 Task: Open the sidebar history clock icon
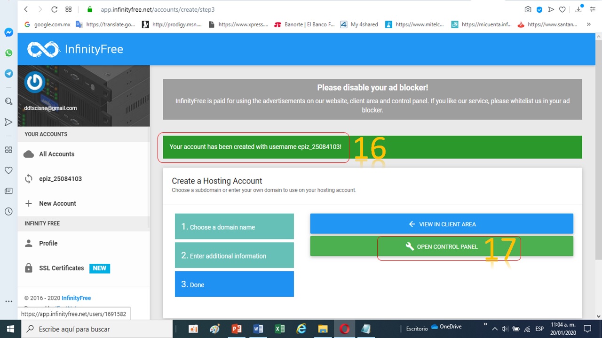point(8,212)
